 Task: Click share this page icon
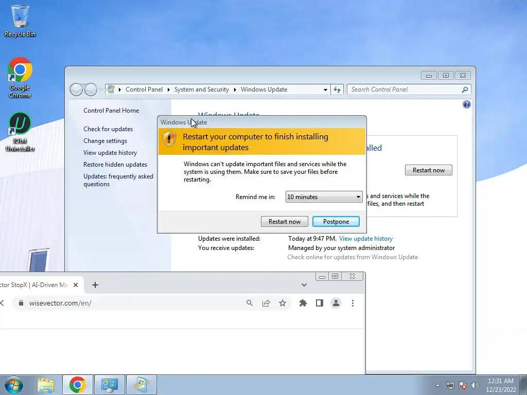(x=266, y=303)
